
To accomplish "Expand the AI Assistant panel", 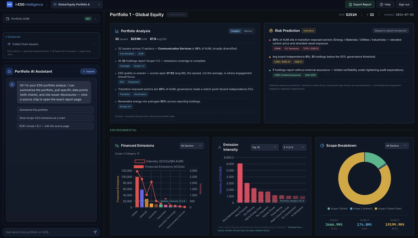I will [x=88, y=71].
